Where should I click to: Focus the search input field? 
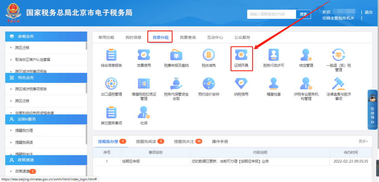click(x=272, y=14)
